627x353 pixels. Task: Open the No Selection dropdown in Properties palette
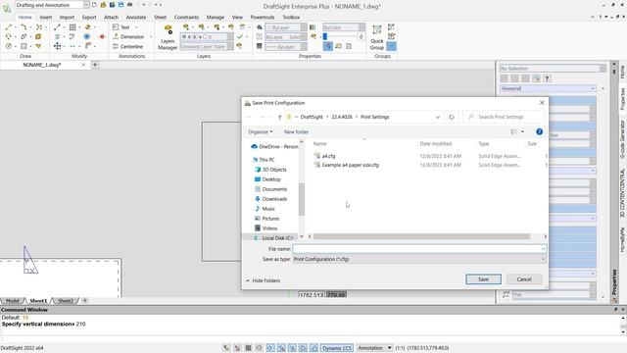[603, 69]
